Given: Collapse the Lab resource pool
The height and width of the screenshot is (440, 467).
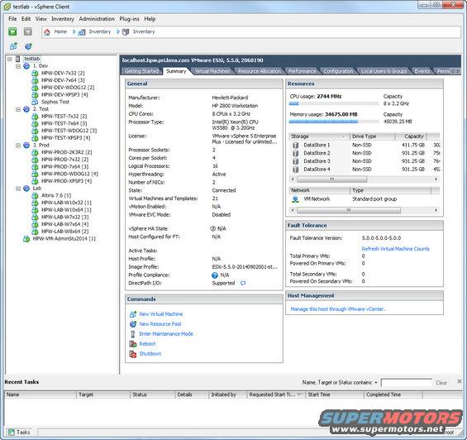Looking at the screenshot, I should pyautogui.click(x=18, y=189).
